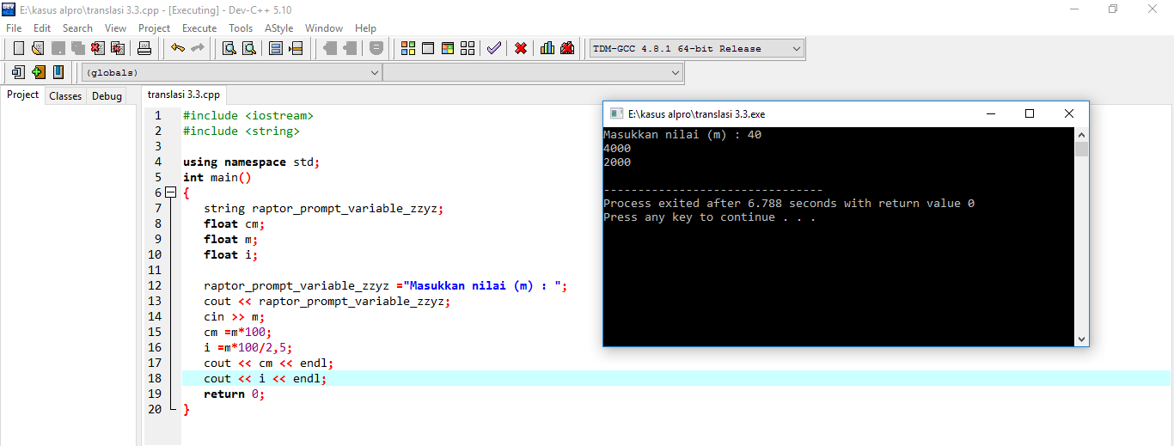Viewport: 1174px width, 446px height.
Task: Click the Find magnifier icon
Action: 229,48
